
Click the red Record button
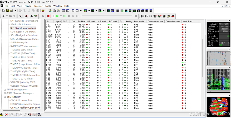click(x=48, y=16)
